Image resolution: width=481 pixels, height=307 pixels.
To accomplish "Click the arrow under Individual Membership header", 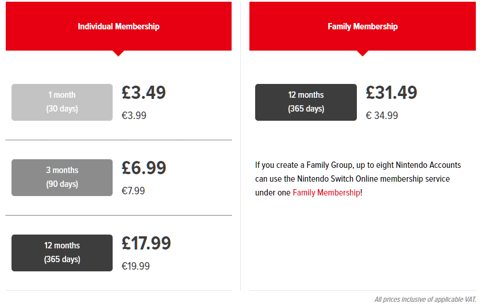I will tap(118, 53).
